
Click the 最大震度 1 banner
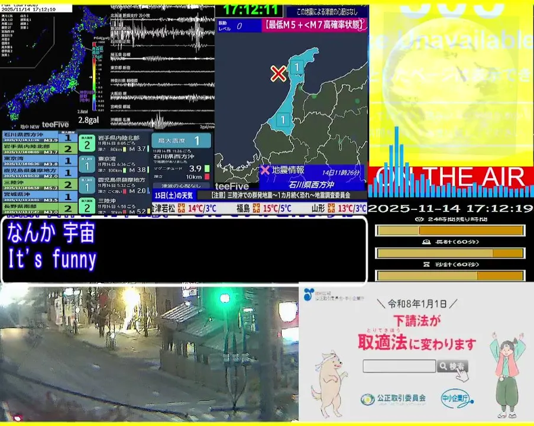[x=181, y=141]
